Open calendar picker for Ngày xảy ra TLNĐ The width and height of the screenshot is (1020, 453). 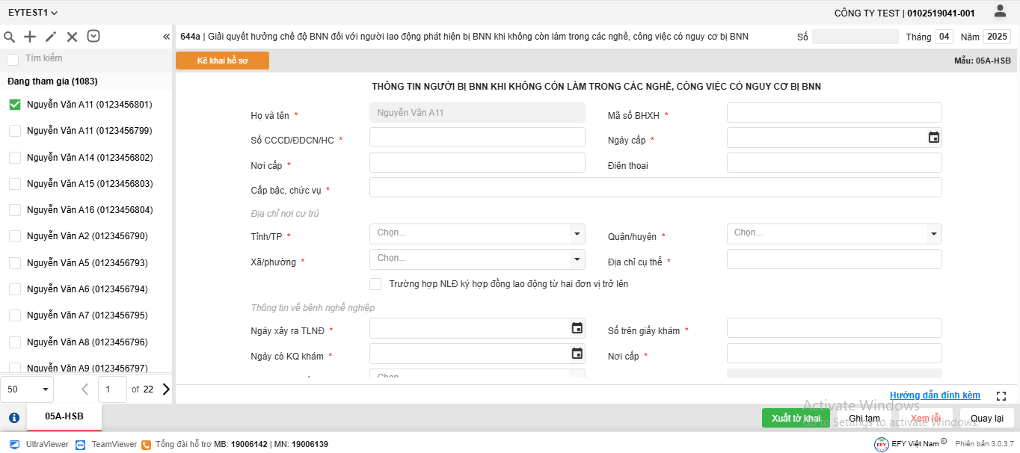click(x=577, y=328)
